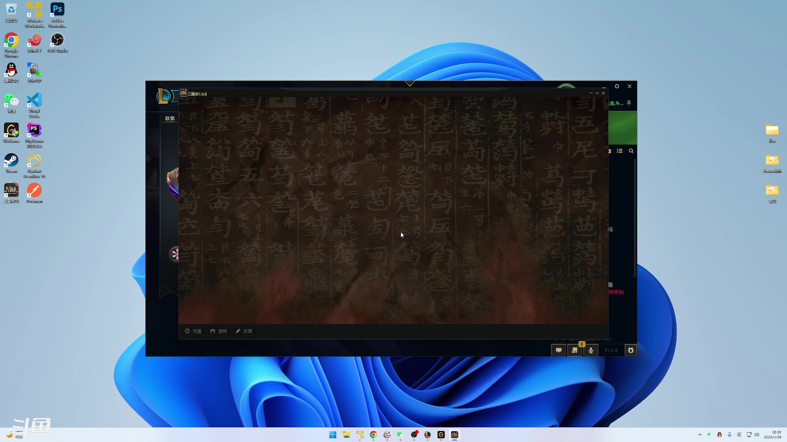Close the 三国杀 window

[603, 93]
